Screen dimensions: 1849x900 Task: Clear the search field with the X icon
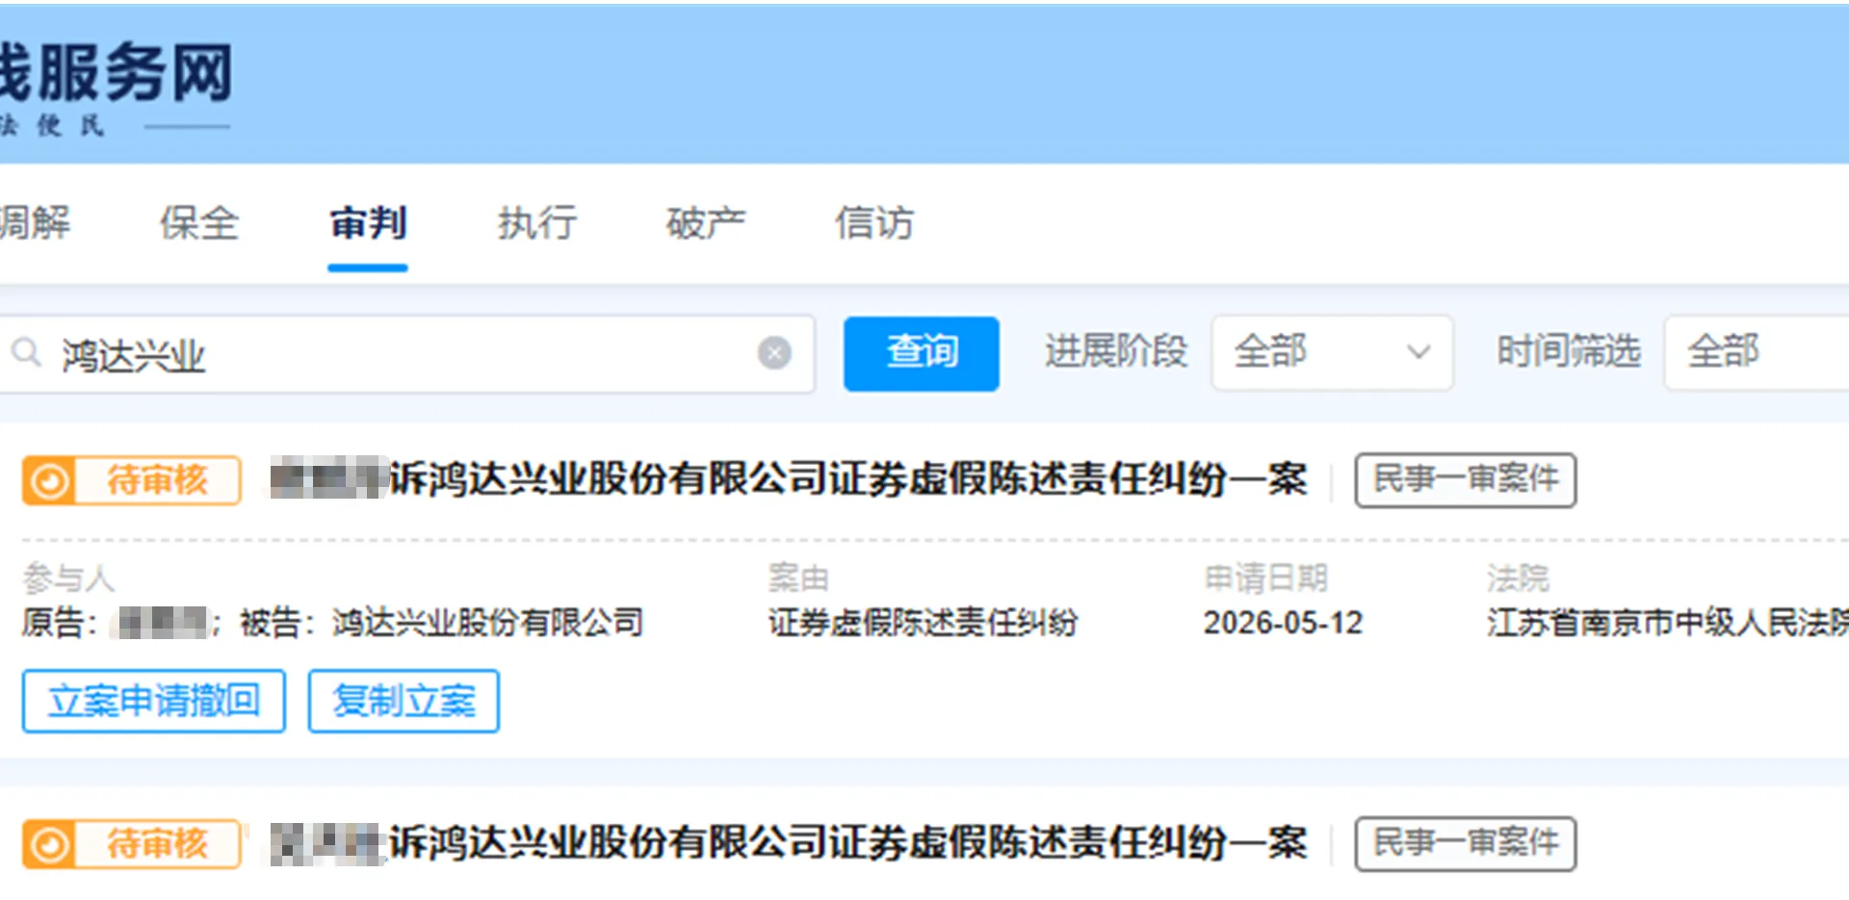(774, 353)
